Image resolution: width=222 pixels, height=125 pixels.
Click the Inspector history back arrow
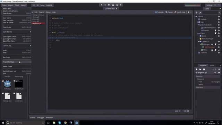coord(213,69)
